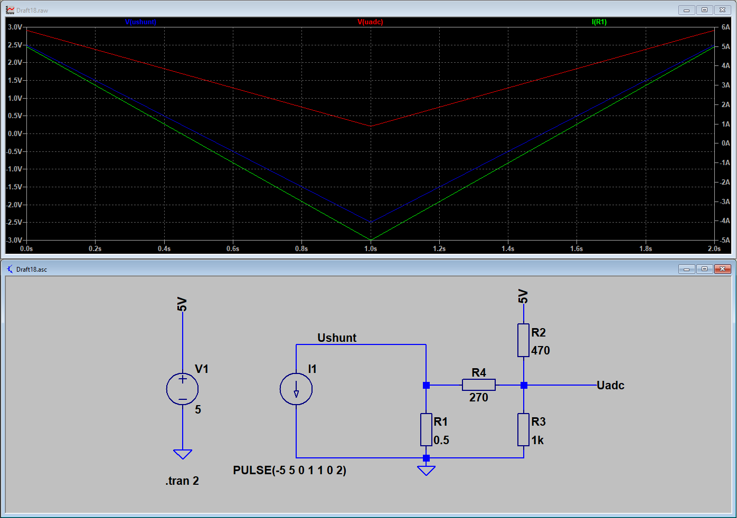Screen dimensions: 737x518
Task: Click the Ushunt net label
Action: coord(337,338)
